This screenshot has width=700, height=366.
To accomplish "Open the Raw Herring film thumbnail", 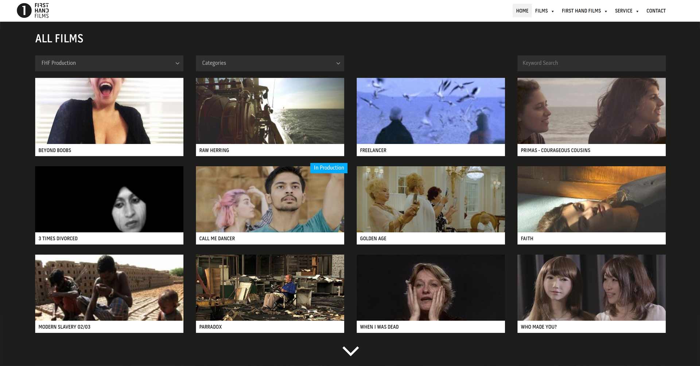I will point(270,111).
